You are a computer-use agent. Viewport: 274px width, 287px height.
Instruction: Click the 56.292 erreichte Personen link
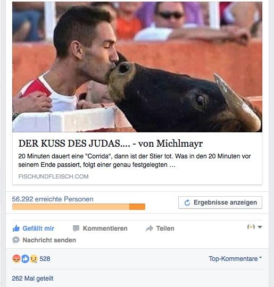click(x=53, y=199)
